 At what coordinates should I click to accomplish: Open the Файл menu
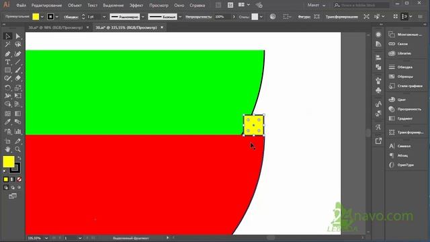point(21,5)
